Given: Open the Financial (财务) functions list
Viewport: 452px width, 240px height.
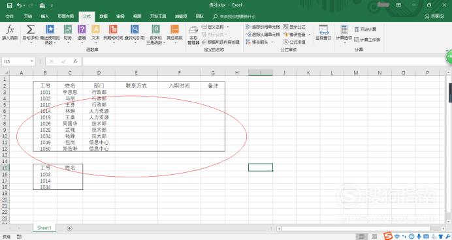Looking at the screenshot, I should (68, 34).
